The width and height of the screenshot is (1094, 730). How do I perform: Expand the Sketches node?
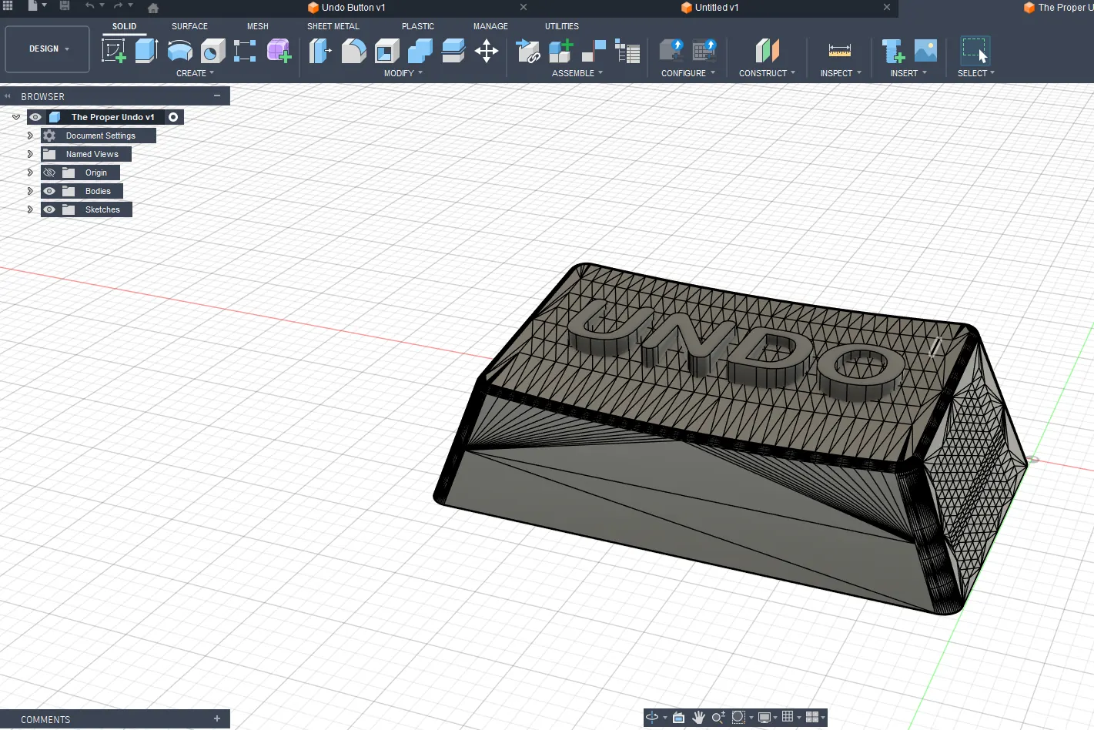click(30, 209)
